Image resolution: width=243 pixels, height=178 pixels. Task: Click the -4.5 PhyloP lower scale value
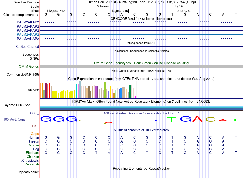[33, 126]
